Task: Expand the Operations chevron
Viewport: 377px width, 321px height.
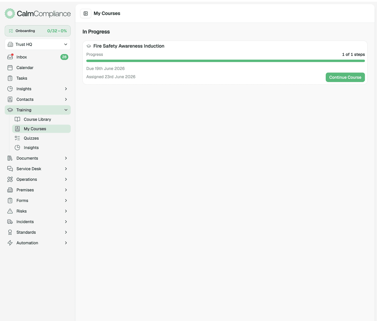Action: click(66, 179)
